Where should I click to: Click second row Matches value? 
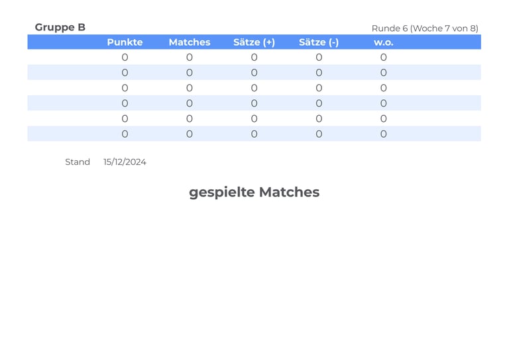[x=189, y=73]
